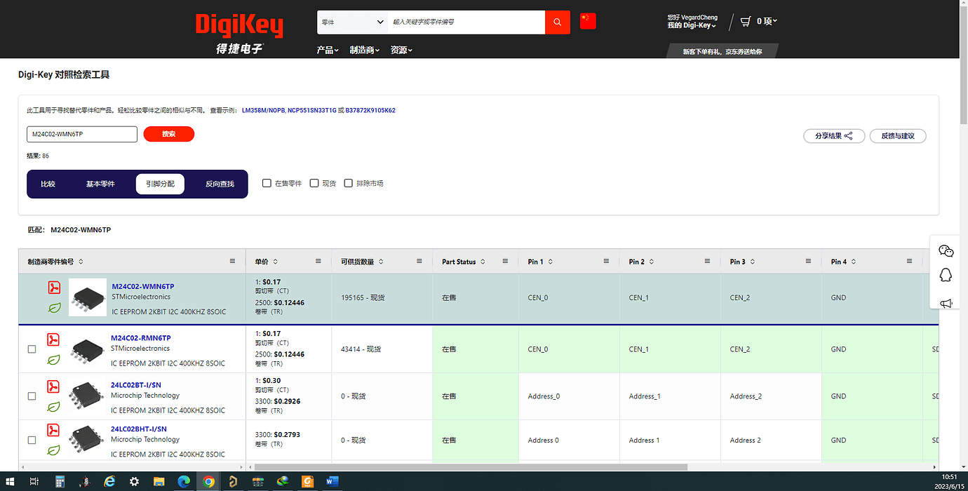
Task: Launch Word from the taskbar
Action: click(x=332, y=481)
